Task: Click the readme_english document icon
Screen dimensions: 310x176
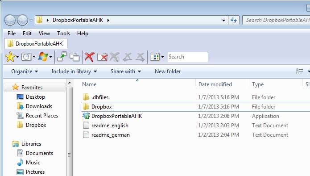Action: coord(86,126)
